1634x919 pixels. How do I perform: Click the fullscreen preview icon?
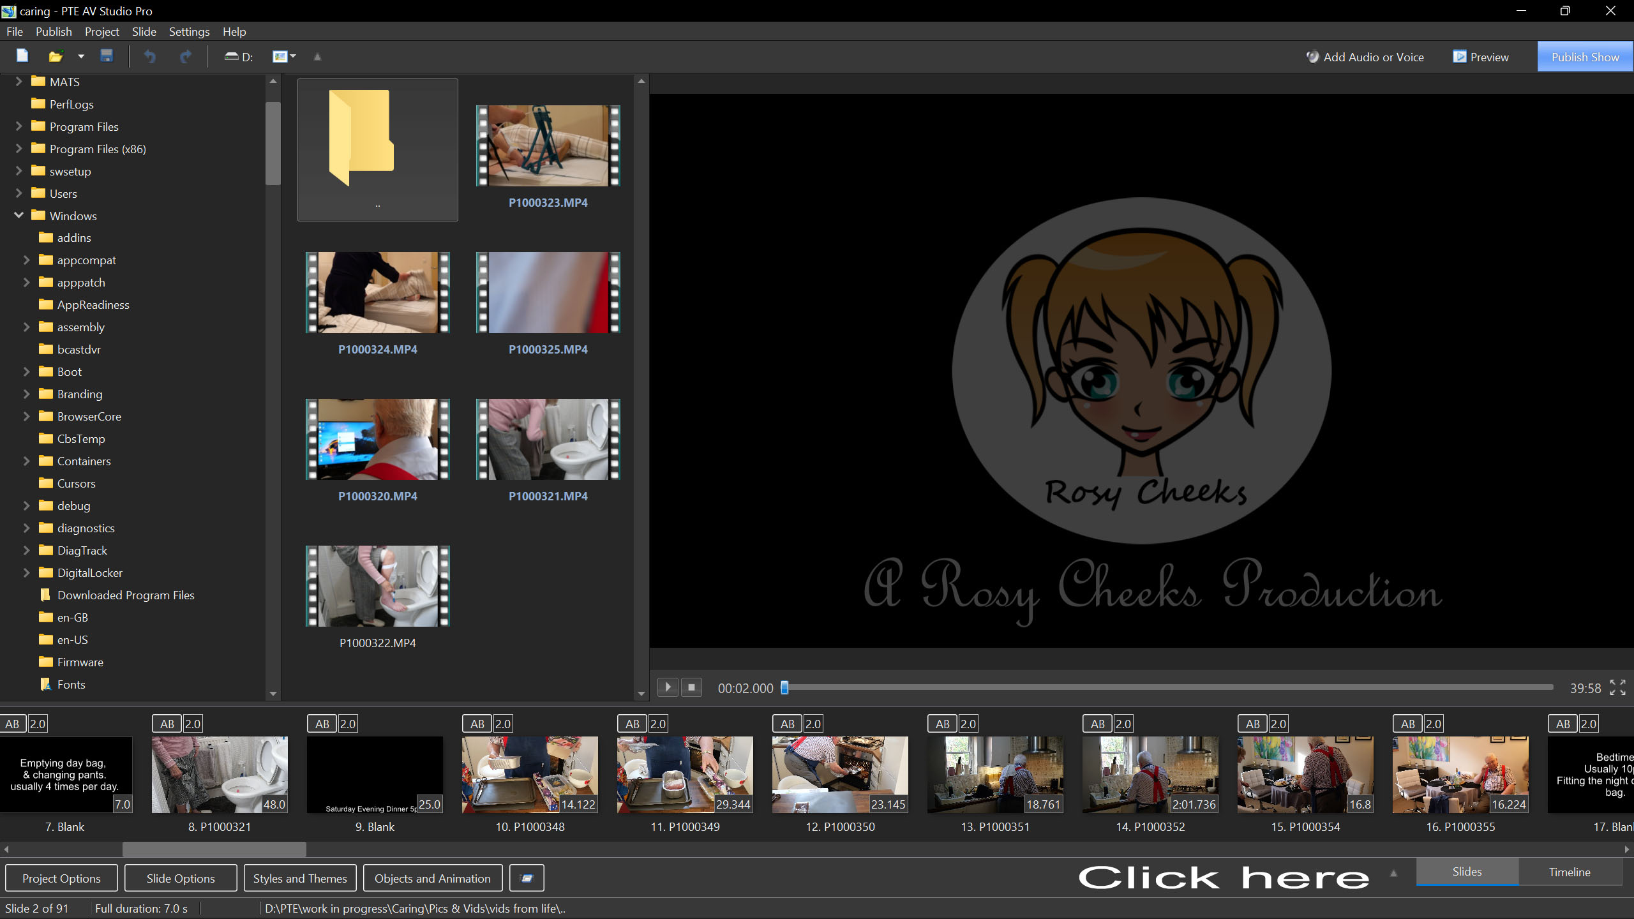point(1617,687)
